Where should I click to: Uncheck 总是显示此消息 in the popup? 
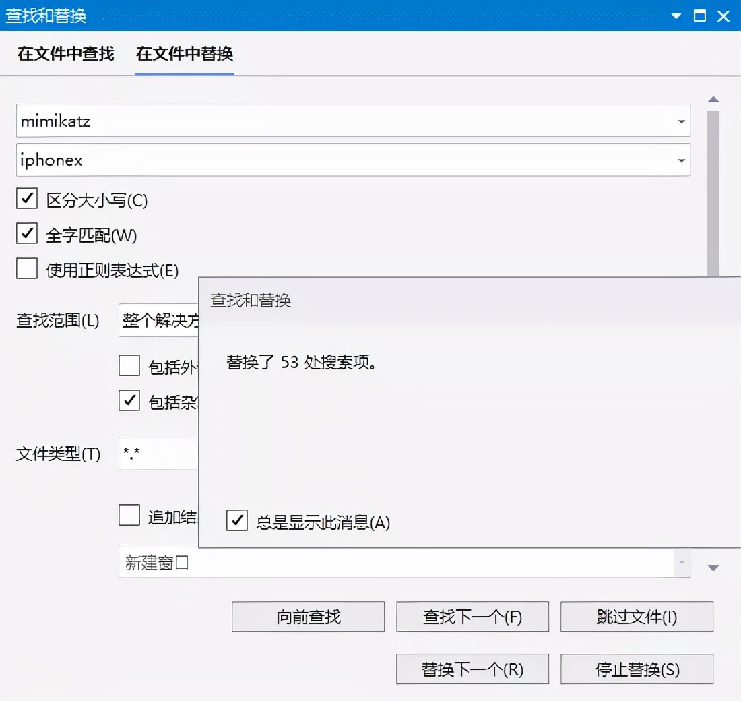tap(236, 520)
